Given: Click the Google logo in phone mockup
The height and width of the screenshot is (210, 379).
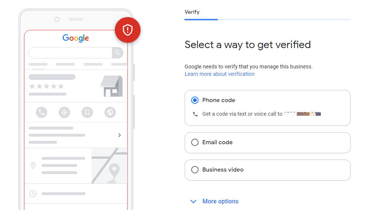Looking at the screenshot, I should 76,38.
